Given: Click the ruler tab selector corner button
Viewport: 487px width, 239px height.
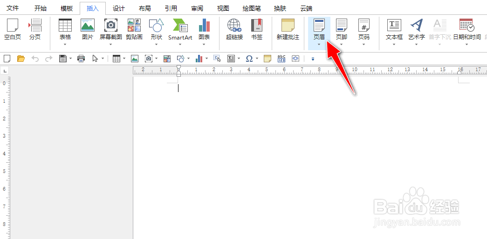Looking at the screenshot, I should (5, 71).
